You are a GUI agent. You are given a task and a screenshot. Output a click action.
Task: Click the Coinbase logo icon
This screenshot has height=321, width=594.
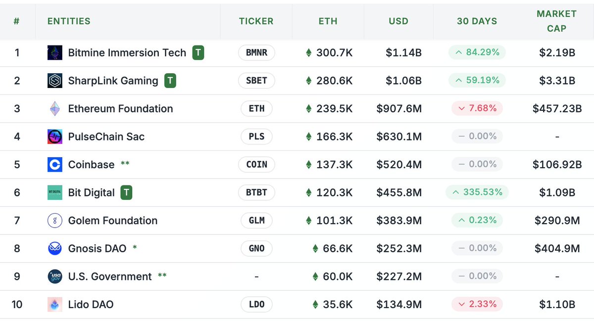pyautogui.click(x=55, y=165)
